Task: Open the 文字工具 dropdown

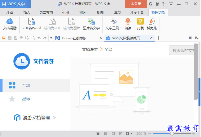Action: coord(113,24)
